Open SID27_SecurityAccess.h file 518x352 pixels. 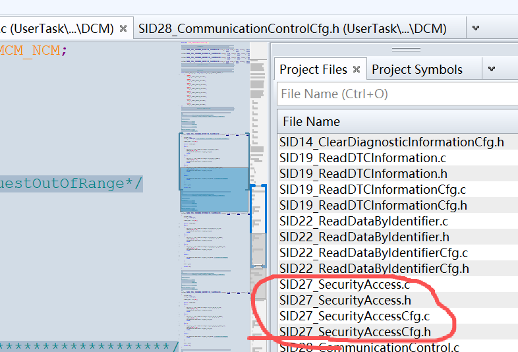click(x=345, y=301)
